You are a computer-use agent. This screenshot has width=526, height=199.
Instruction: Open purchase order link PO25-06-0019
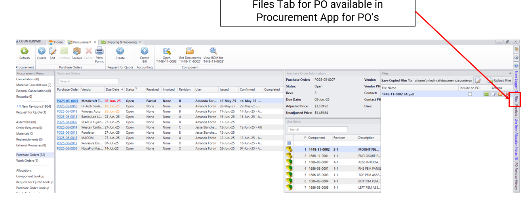pos(67,112)
